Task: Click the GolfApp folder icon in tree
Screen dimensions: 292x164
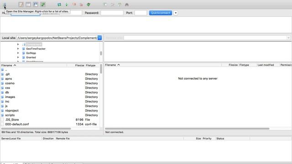Action: point(24,53)
